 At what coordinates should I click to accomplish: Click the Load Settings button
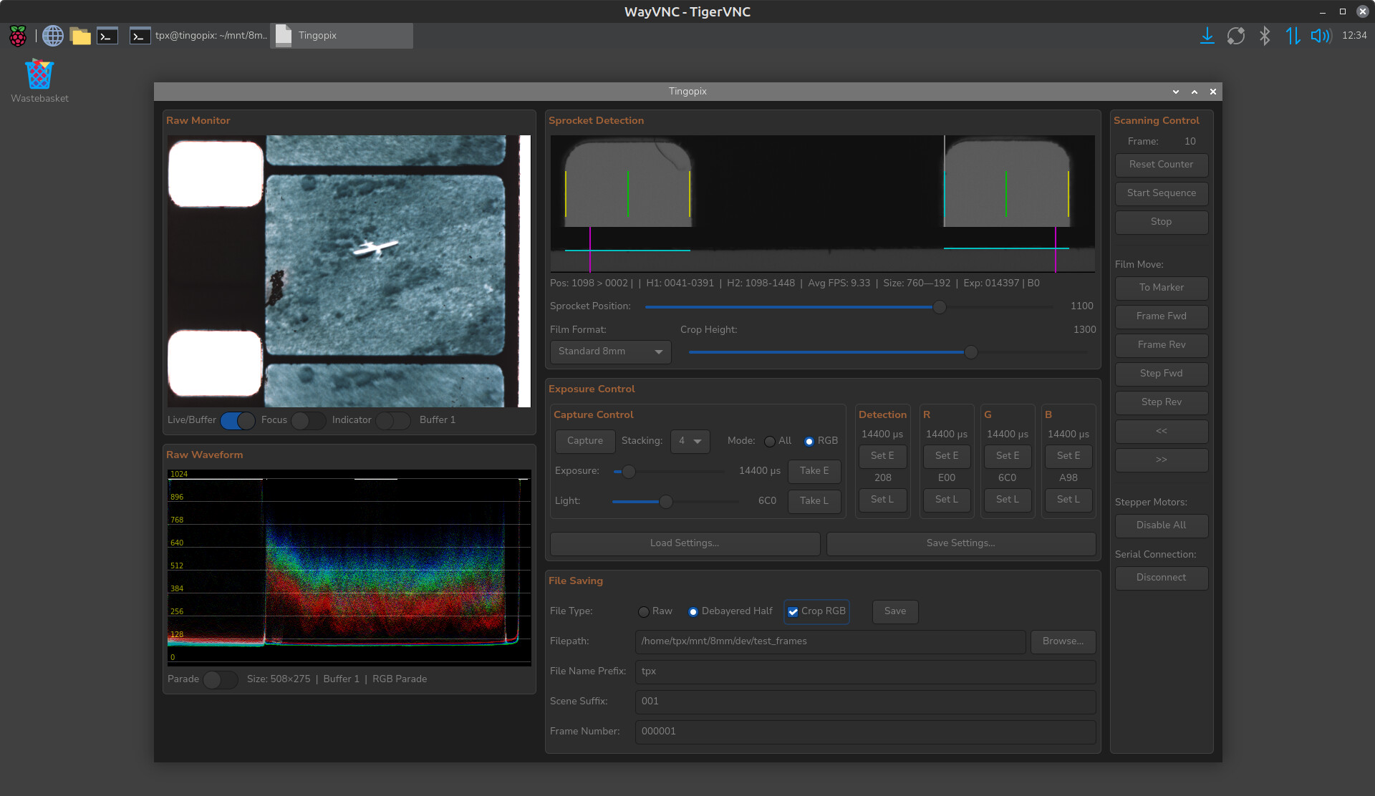coord(685,543)
